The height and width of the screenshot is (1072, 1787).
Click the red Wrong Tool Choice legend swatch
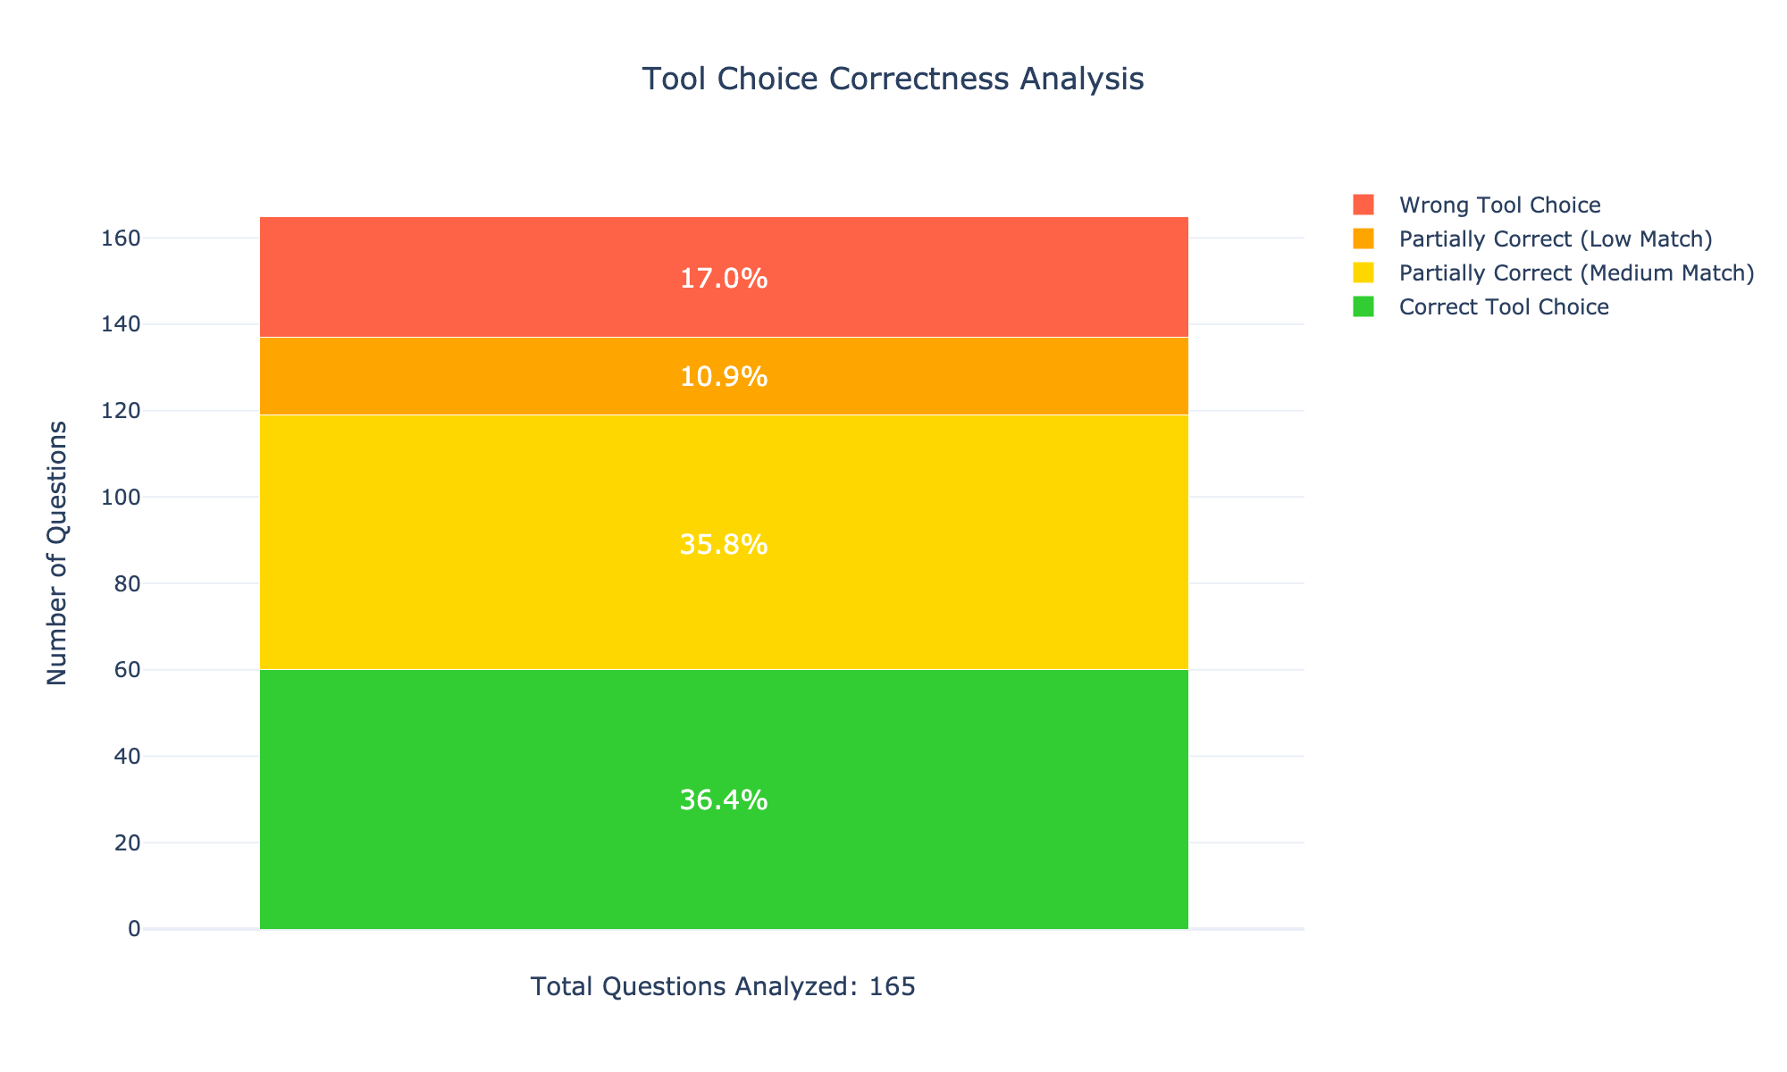pos(1363,205)
